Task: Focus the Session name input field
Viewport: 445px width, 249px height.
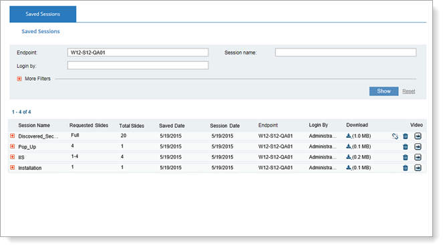Action: click(345, 53)
